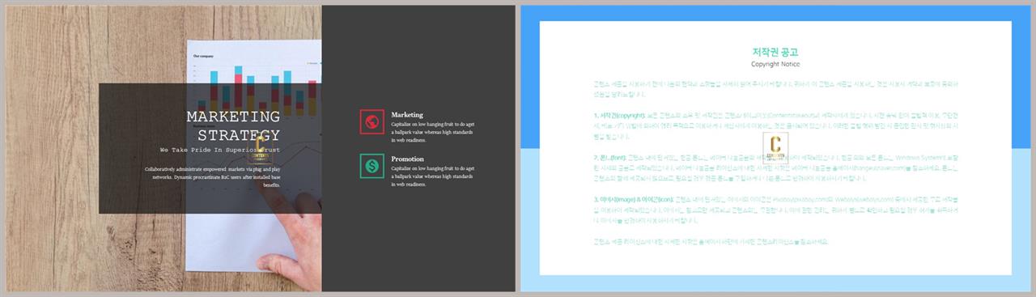Select the description text under the Marketing heading
This screenshot has width=1036, height=297.
pos(432,132)
